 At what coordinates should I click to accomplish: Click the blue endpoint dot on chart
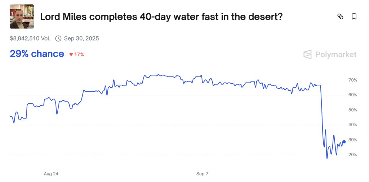point(344,142)
